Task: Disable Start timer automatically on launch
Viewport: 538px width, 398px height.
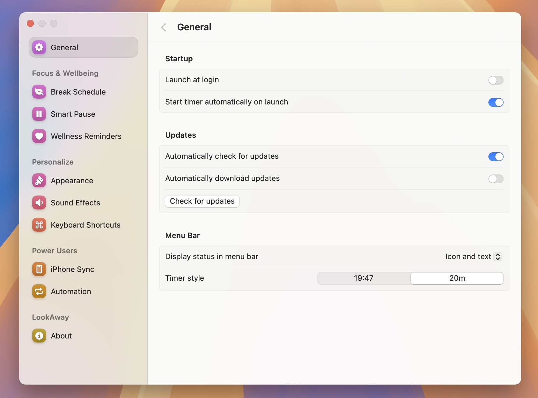Action: pos(495,102)
